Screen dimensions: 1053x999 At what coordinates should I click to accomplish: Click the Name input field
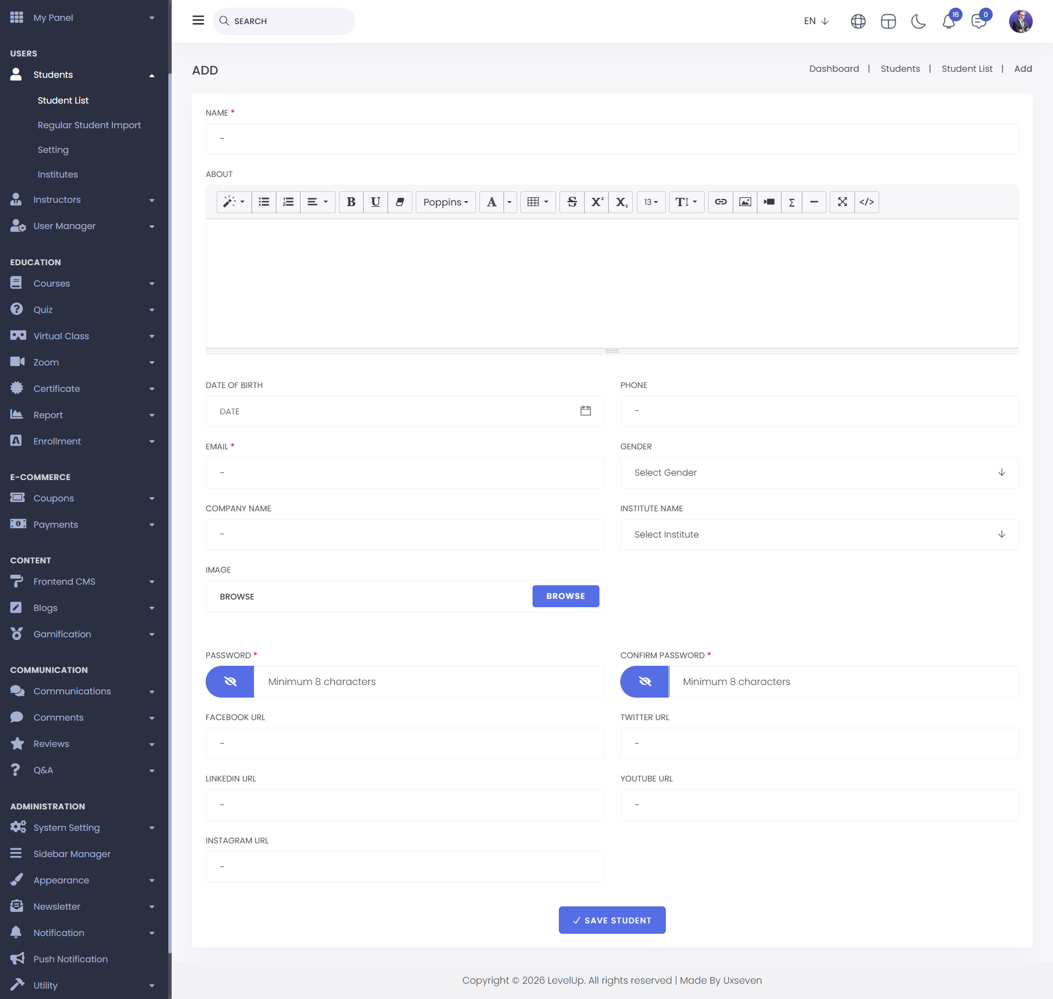point(612,139)
